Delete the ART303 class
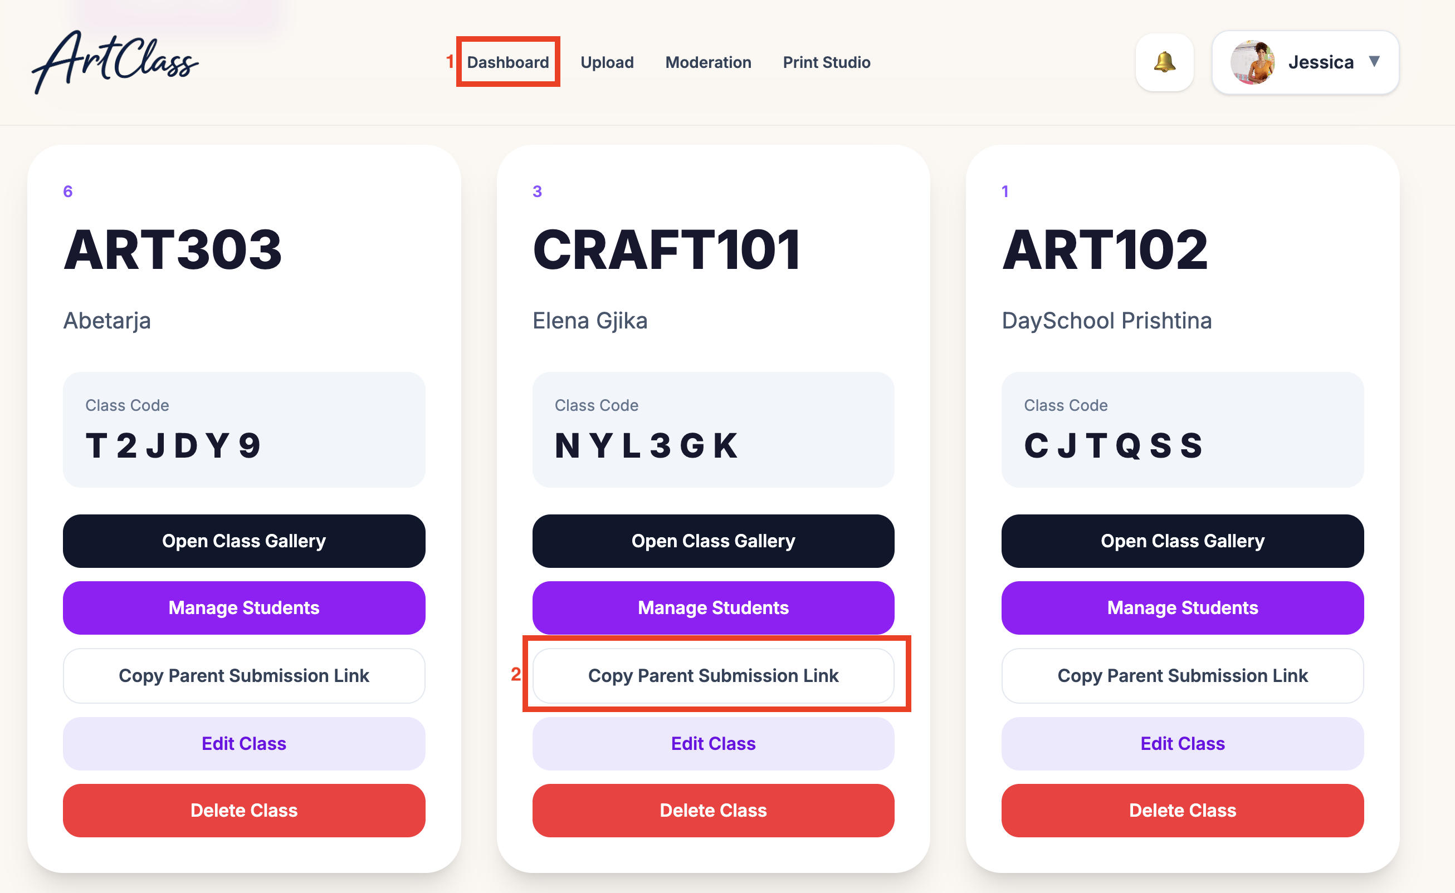 [244, 810]
